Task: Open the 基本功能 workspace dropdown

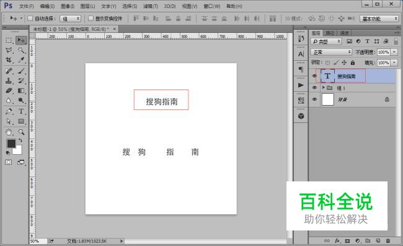Action: pos(379,19)
